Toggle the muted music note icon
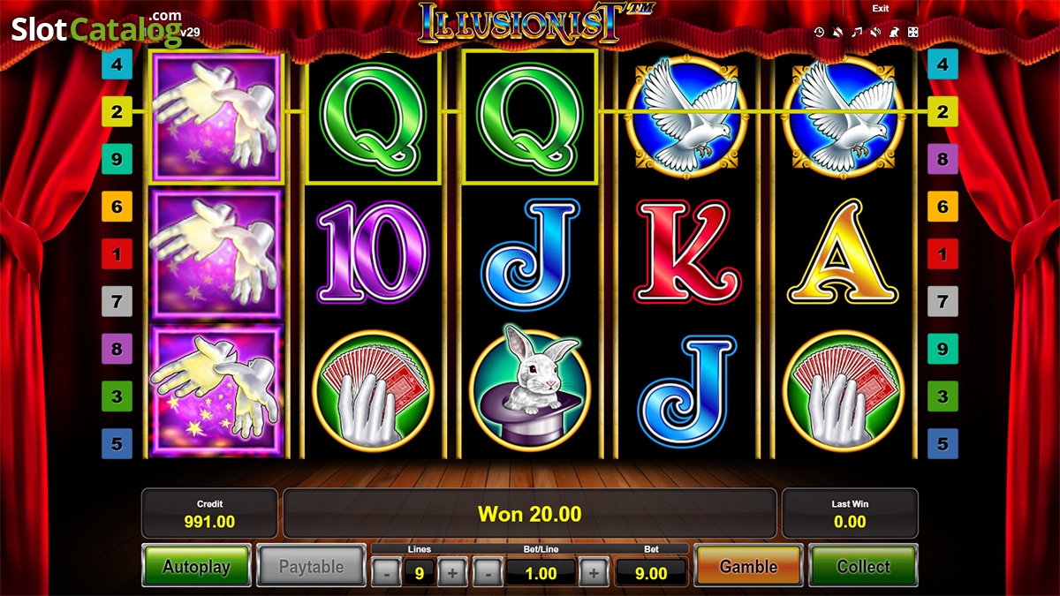Screen dimensions: 1060x596 tap(856, 33)
